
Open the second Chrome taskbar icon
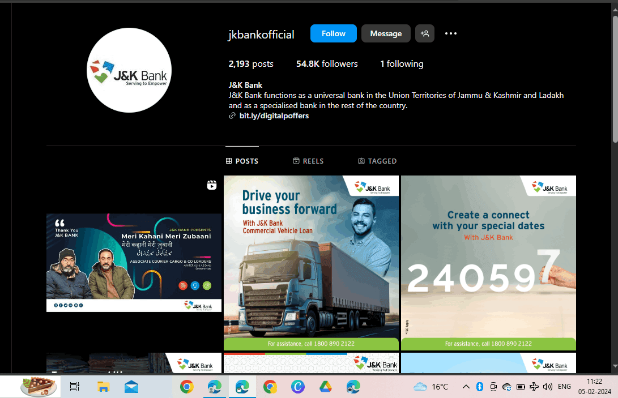(x=270, y=387)
